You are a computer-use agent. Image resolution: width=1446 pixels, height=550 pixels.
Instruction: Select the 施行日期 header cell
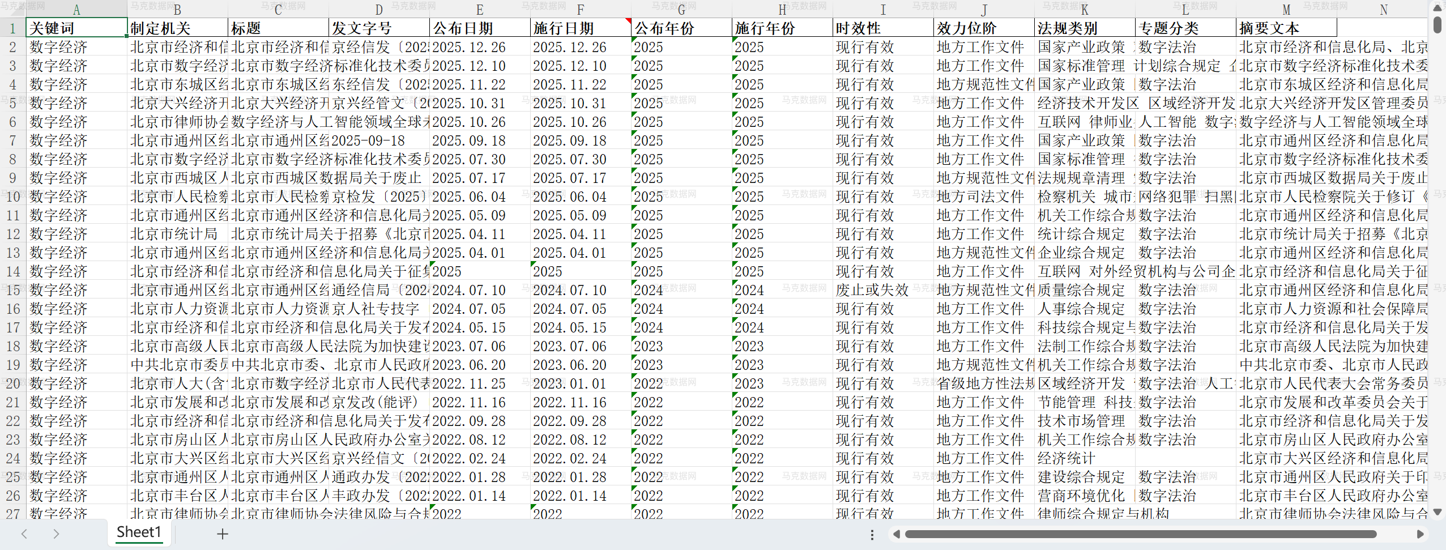coord(580,28)
